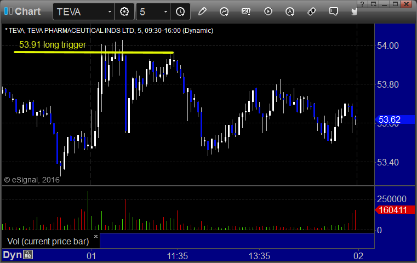Click the volume marker 160411

(x=395, y=210)
